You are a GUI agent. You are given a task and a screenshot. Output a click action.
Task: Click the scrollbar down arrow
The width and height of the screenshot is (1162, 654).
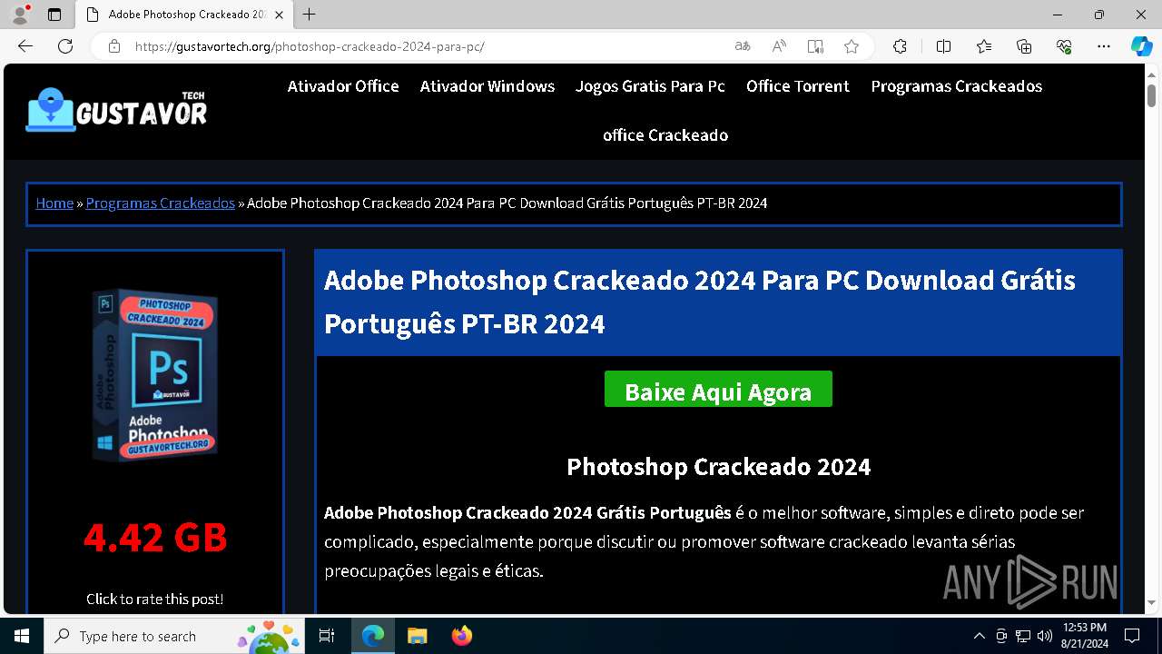pyautogui.click(x=1151, y=602)
